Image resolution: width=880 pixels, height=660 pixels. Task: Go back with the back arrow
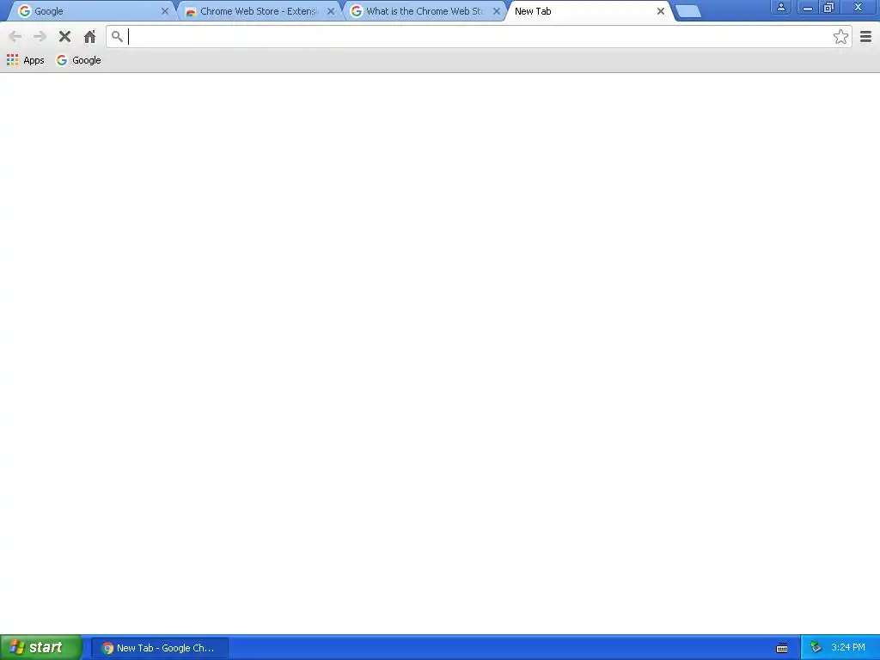pyautogui.click(x=15, y=37)
